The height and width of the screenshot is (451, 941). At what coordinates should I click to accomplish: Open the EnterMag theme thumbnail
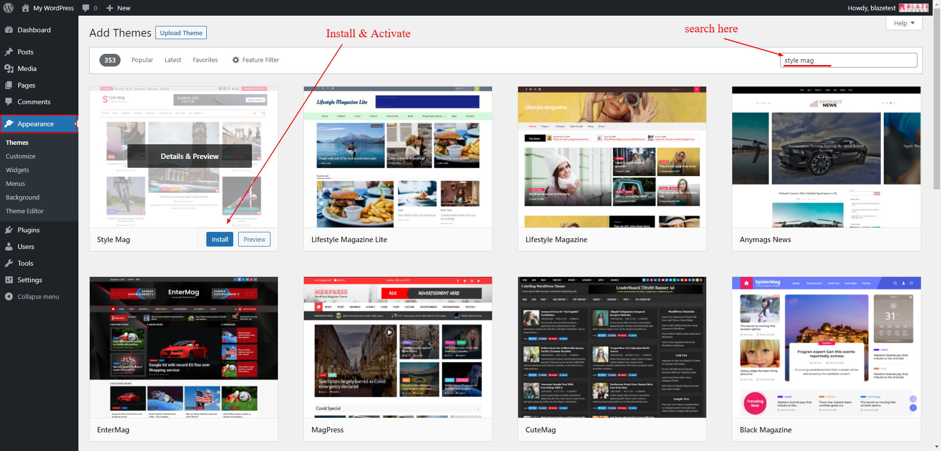183,347
